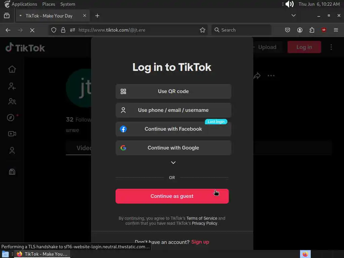Open TikTok header more options dots
Screen dimensions: 344x258
[x=331, y=47]
